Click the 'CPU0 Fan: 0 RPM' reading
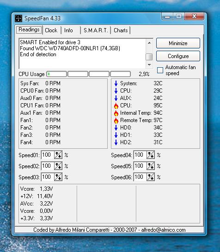Image resolution: width=220 pixels, height=252 pixels. (x=40, y=91)
